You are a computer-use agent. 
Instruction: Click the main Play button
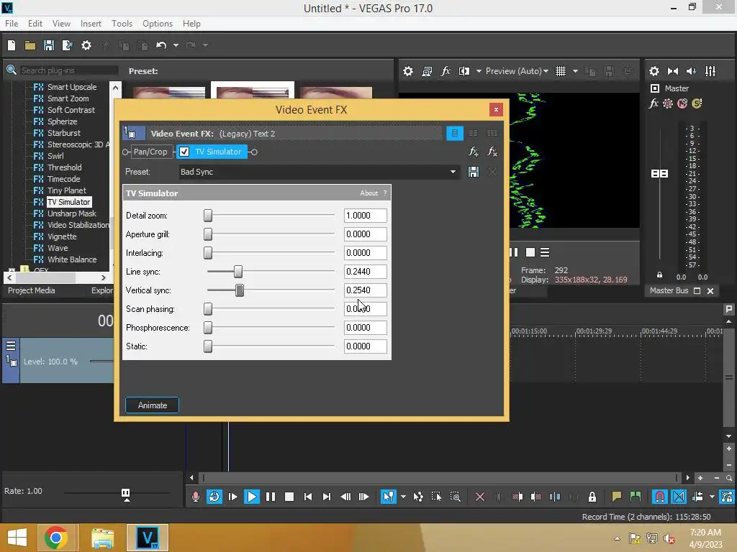(251, 497)
